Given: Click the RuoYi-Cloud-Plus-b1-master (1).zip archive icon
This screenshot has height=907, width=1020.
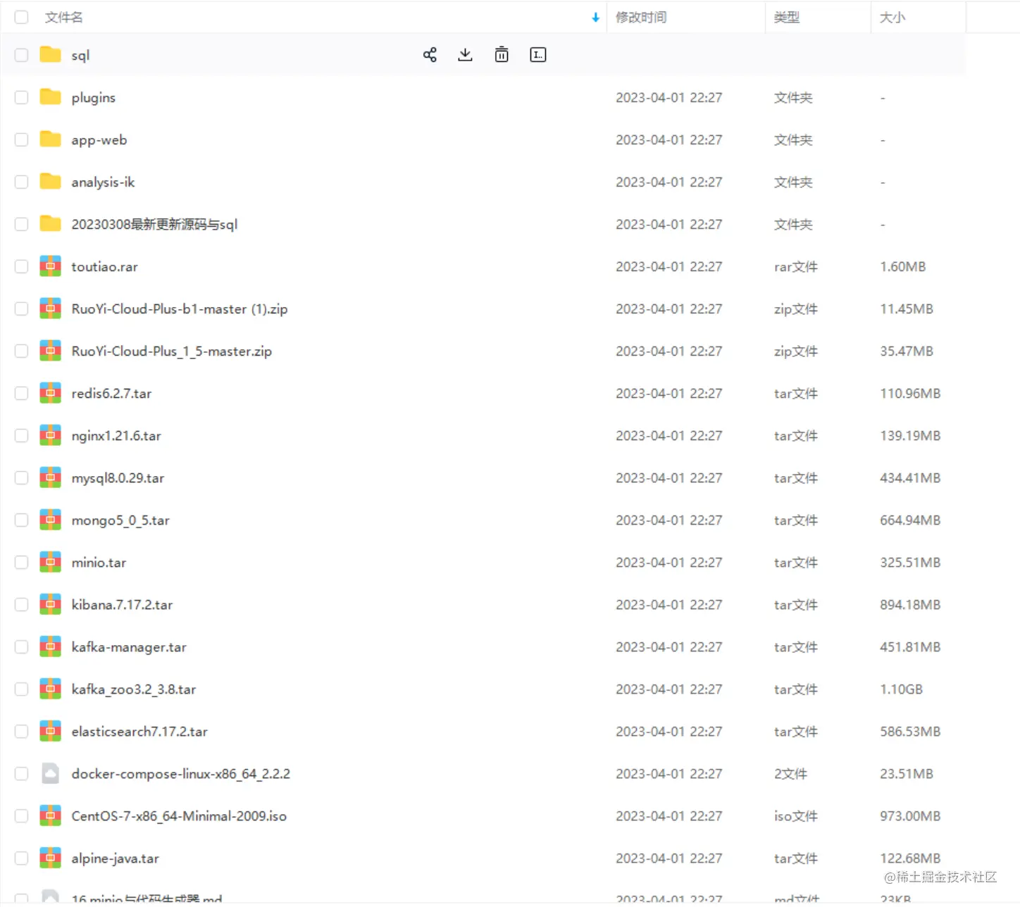Looking at the screenshot, I should pos(50,308).
